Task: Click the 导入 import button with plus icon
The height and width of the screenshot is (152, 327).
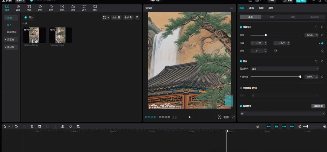Action: point(29,18)
